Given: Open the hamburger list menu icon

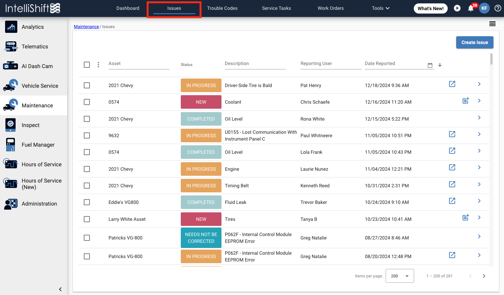Looking at the screenshot, I should coord(492,24).
